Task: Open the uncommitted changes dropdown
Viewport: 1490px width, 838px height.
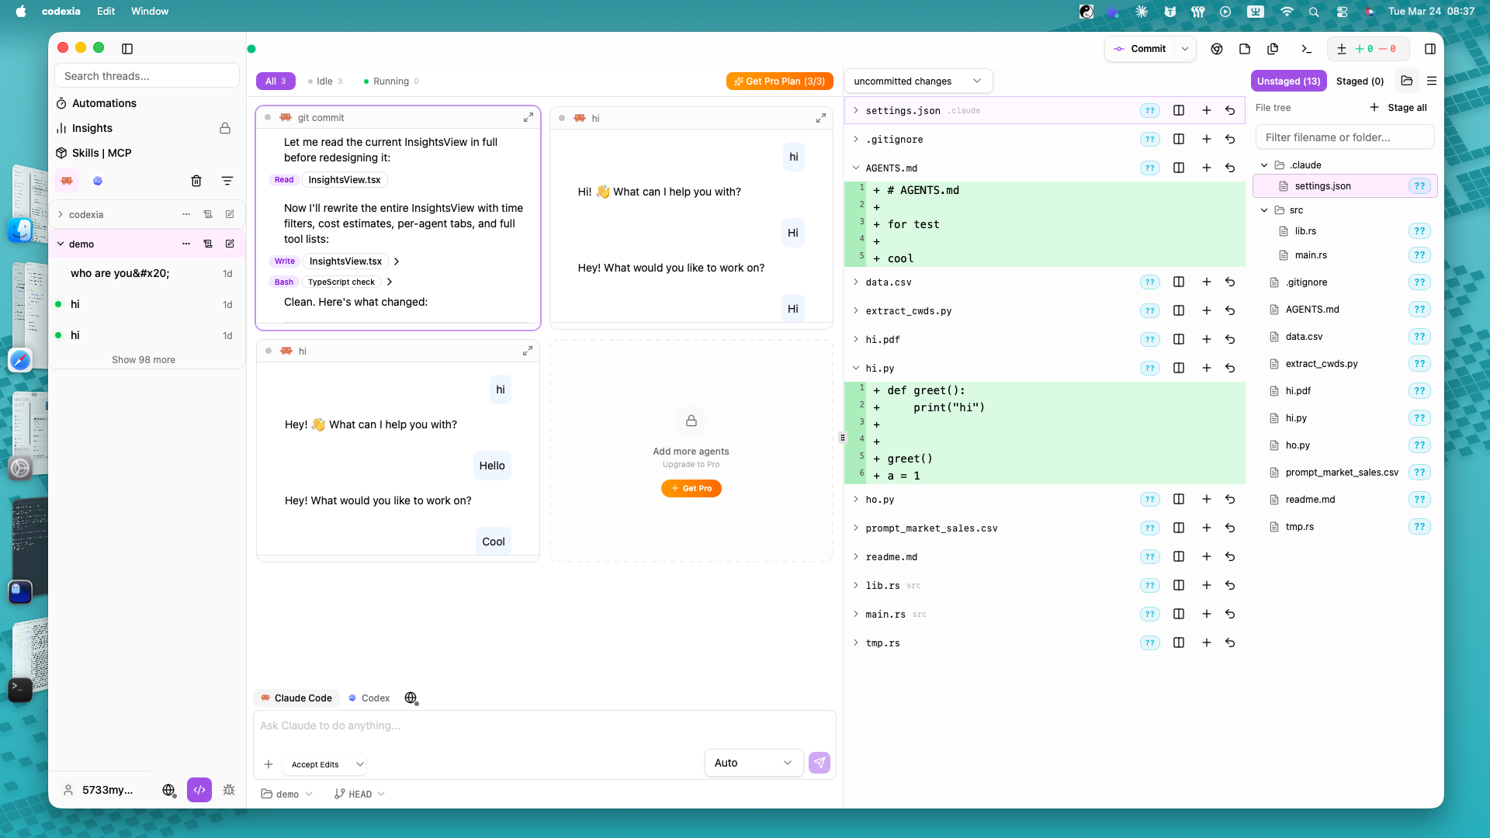Action: [917, 81]
